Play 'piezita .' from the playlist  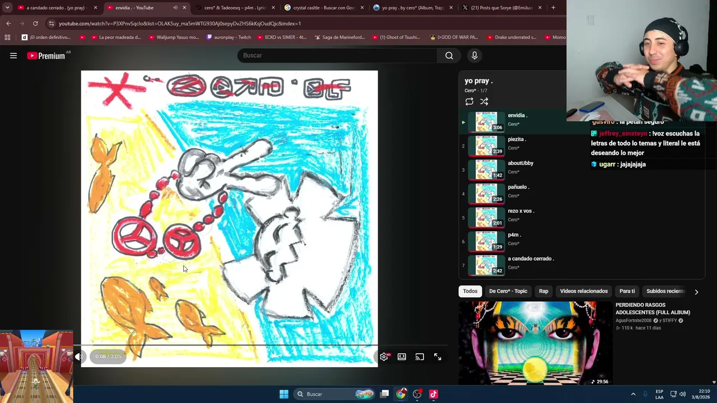(x=581, y=146)
